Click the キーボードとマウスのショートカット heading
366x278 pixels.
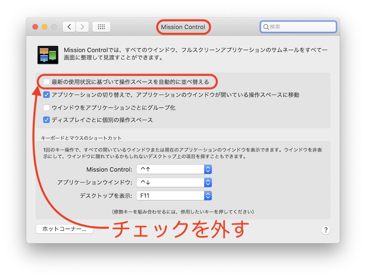pyautogui.click(x=81, y=138)
